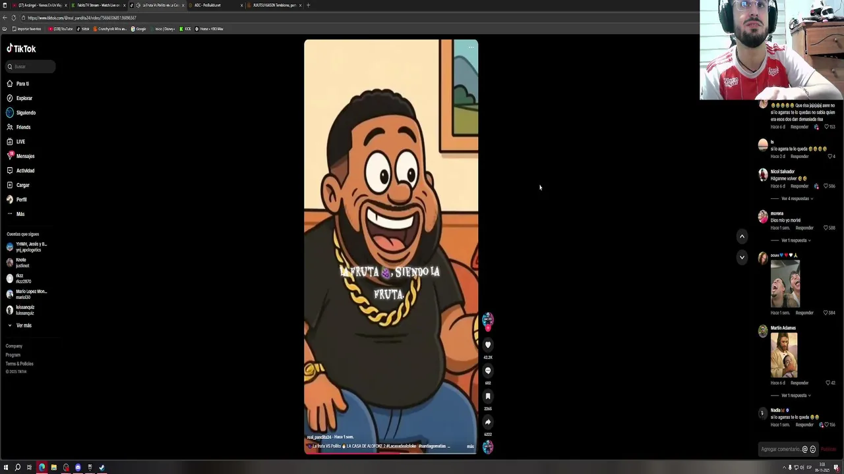This screenshot has height=474, width=844.
Task: Open Friends in the sidebar
Action: tap(18, 127)
